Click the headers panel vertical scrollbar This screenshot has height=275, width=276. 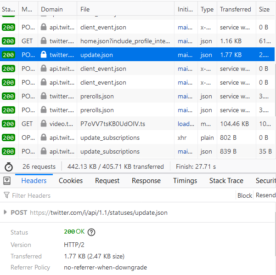(x=275, y=234)
